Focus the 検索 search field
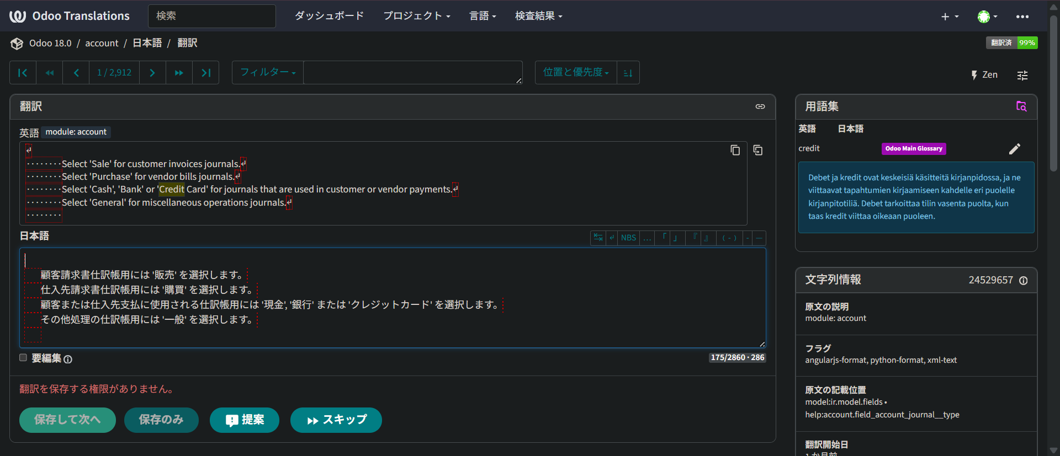Screen dimensions: 1060x456 pos(212,16)
